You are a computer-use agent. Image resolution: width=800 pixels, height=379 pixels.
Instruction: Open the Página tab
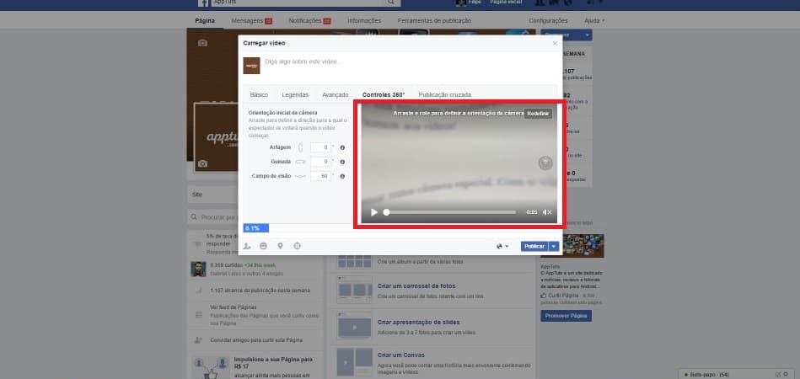(205, 21)
